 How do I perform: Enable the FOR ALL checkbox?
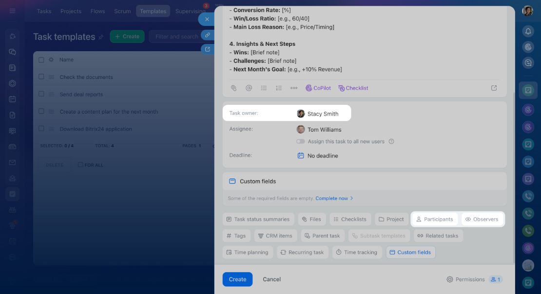[x=80, y=165]
